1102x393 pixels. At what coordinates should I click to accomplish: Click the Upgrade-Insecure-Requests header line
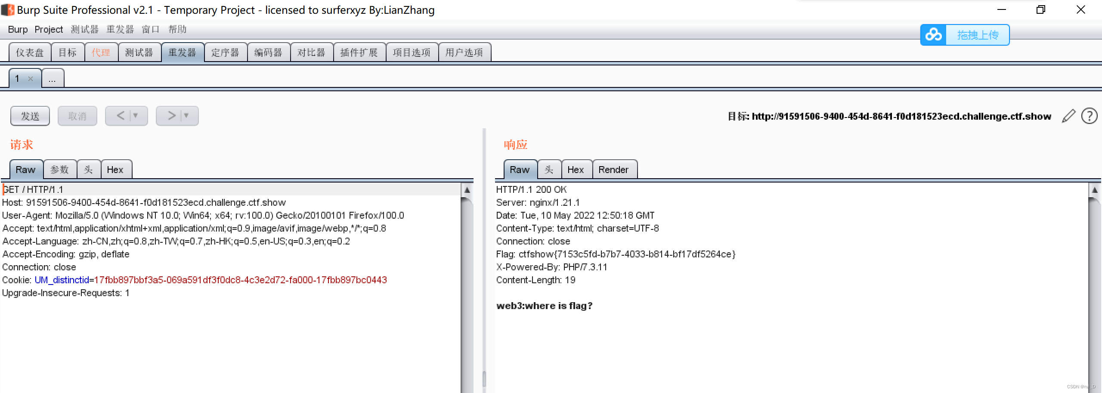[x=66, y=293]
